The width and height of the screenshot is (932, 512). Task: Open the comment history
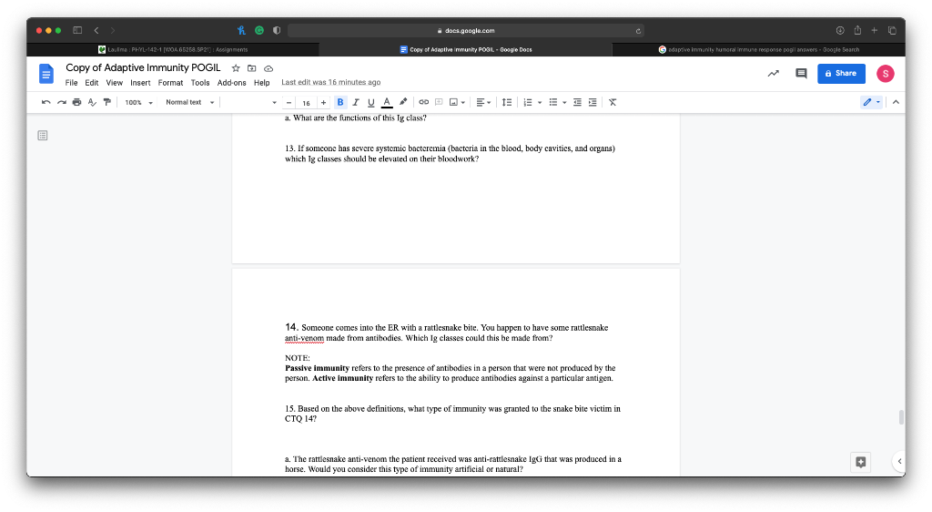(x=801, y=74)
